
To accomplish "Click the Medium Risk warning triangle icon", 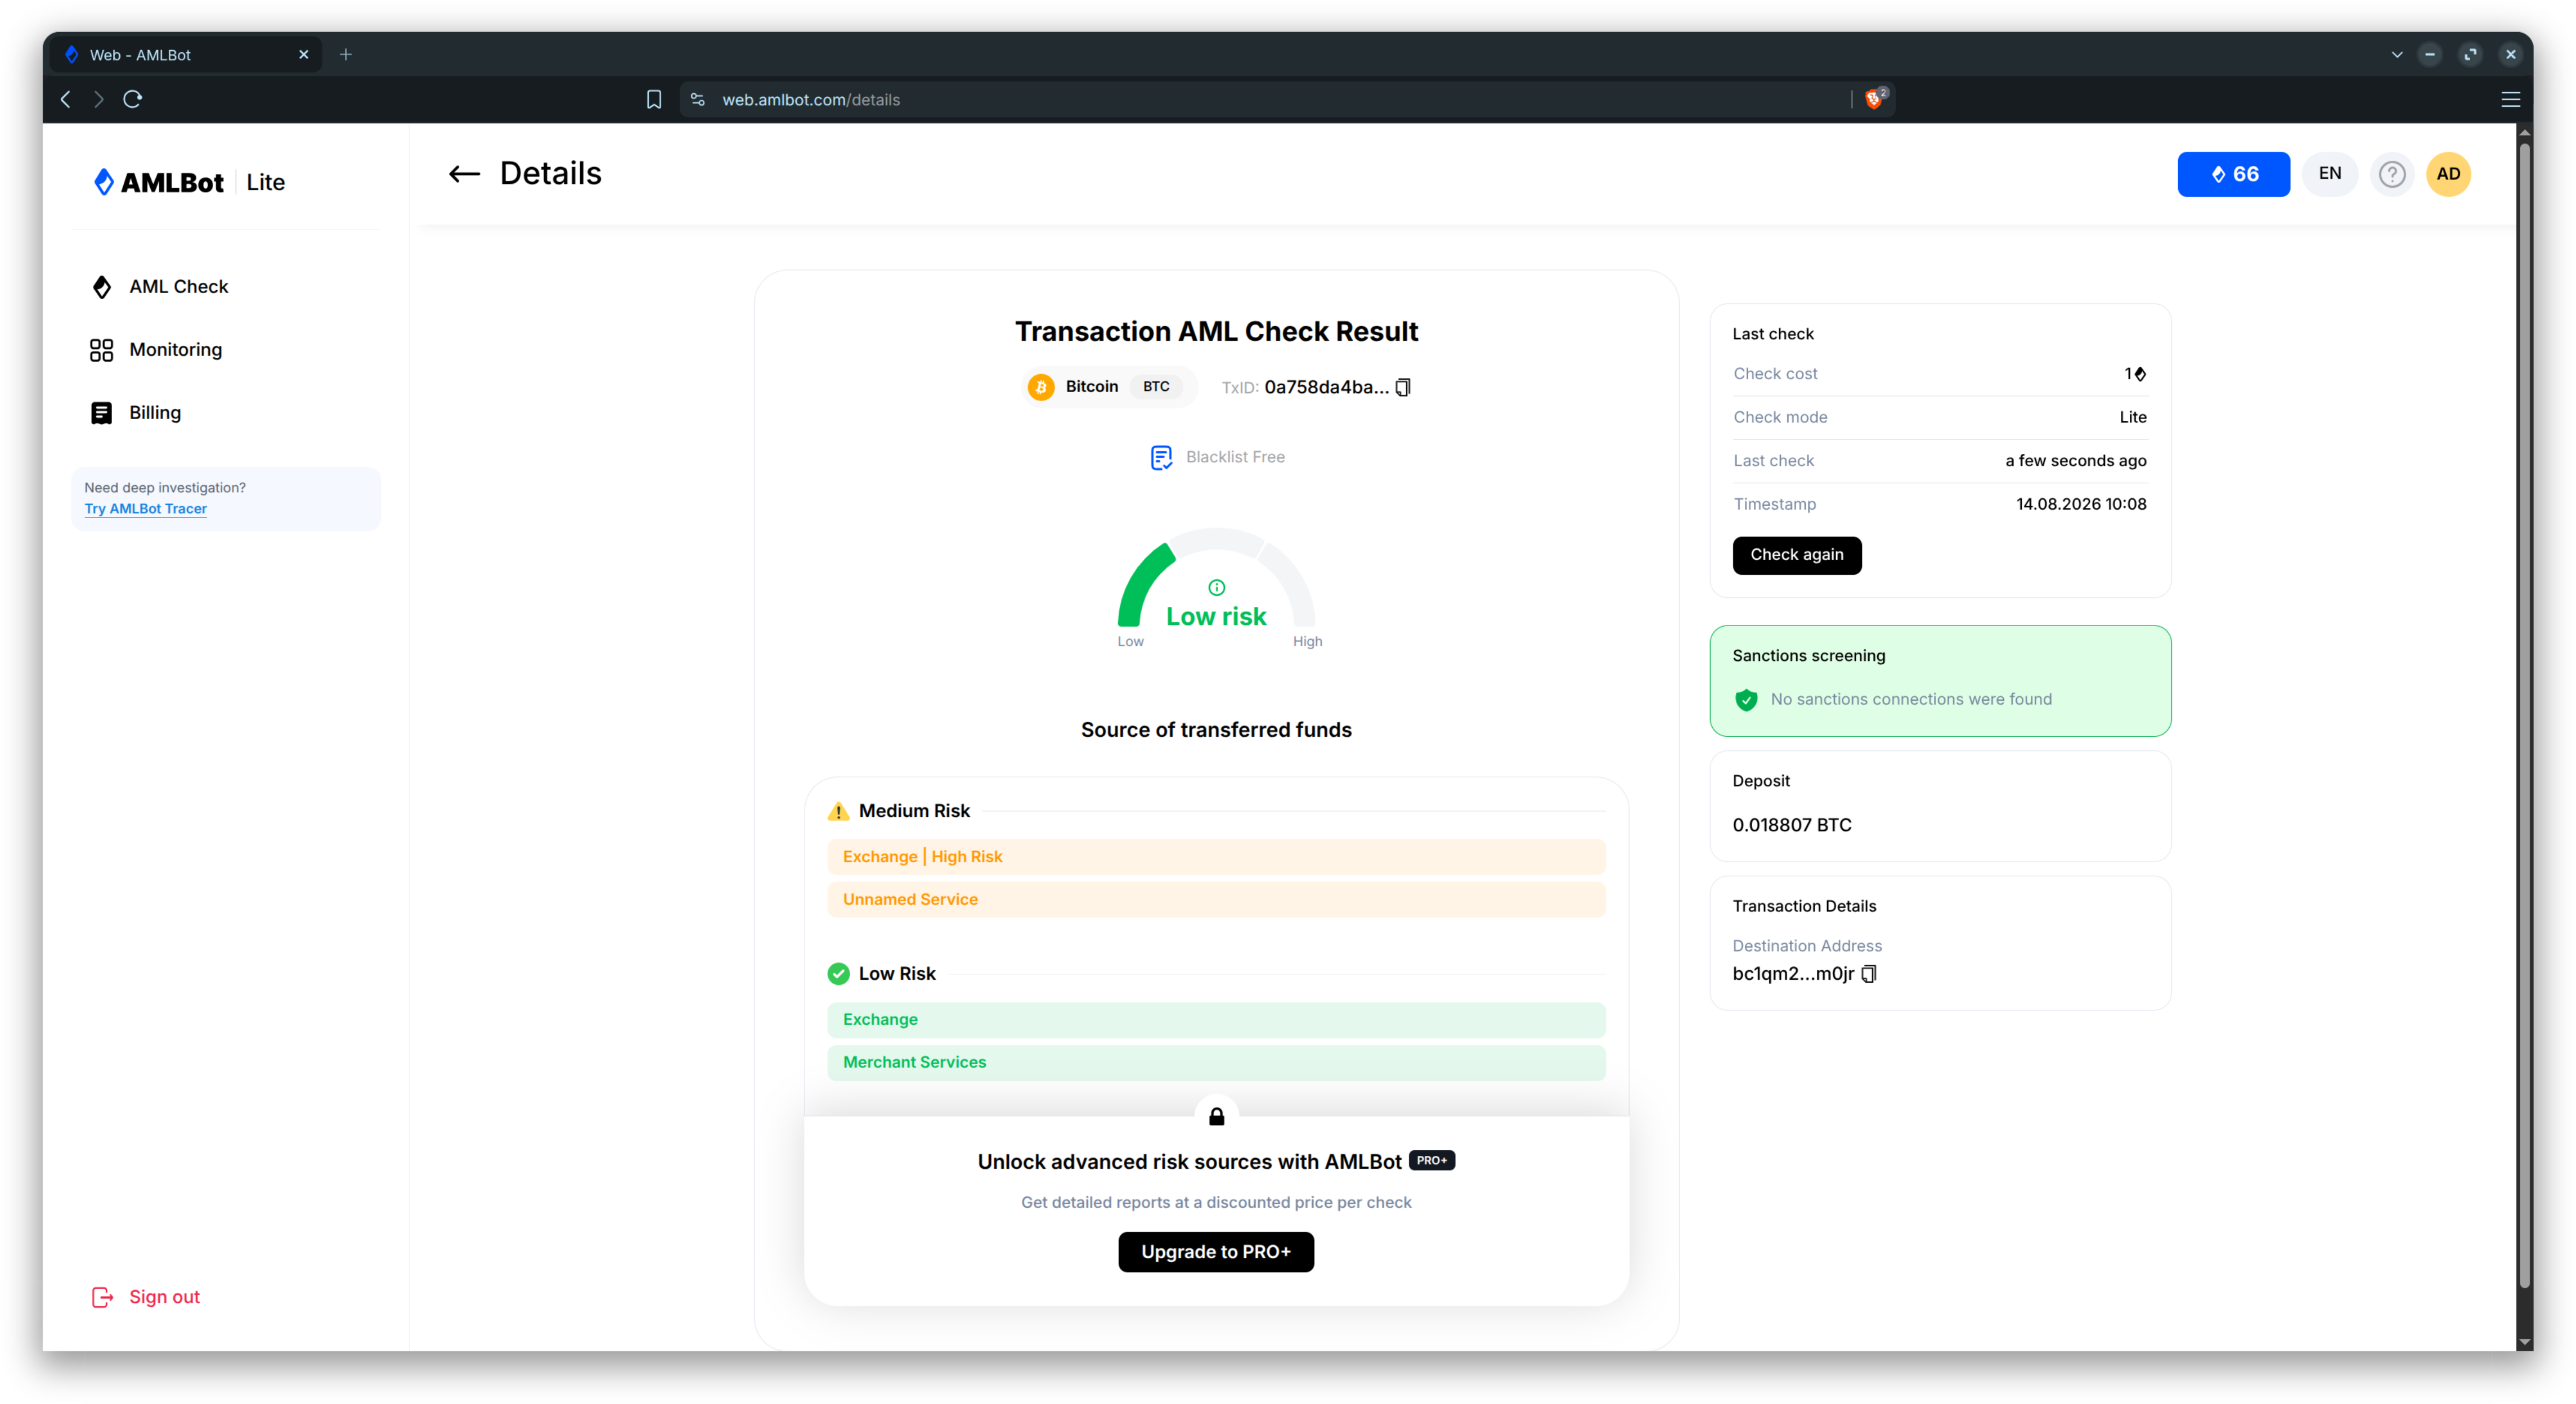I will (838, 811).
